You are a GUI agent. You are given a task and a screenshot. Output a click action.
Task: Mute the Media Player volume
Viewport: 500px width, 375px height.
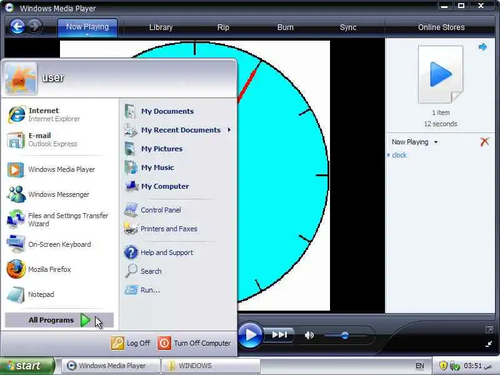pos(309,335)
